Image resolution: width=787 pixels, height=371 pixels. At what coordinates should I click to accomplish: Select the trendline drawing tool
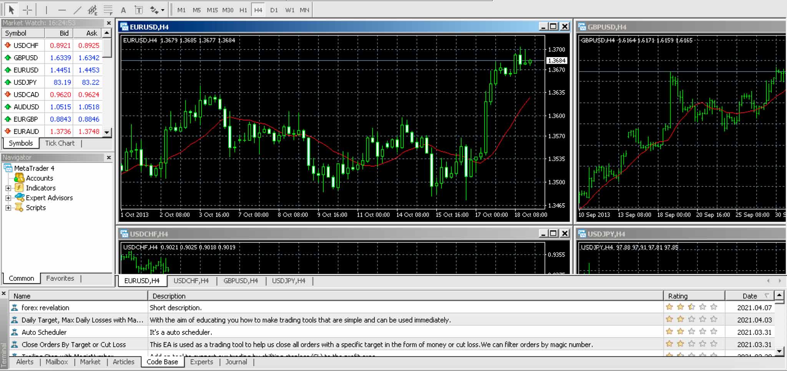point(77,10)
